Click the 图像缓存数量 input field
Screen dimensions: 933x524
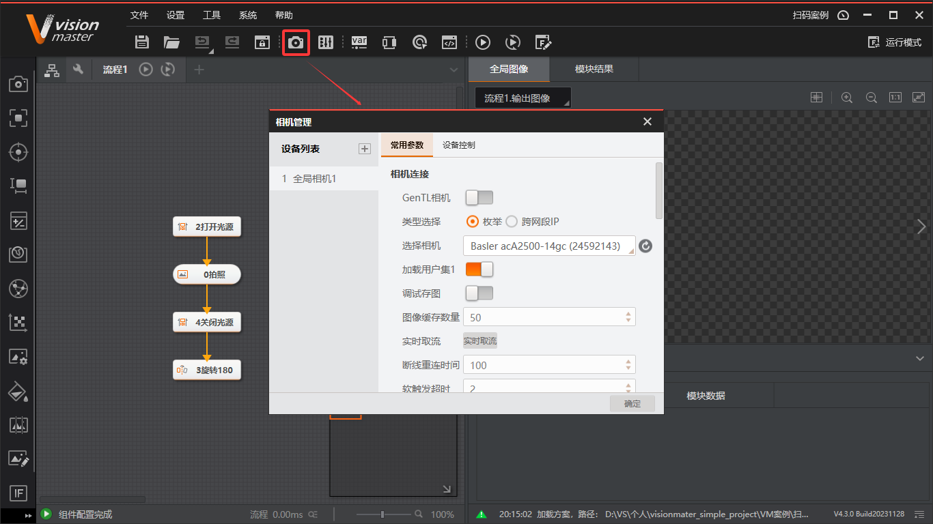(549, 317)
